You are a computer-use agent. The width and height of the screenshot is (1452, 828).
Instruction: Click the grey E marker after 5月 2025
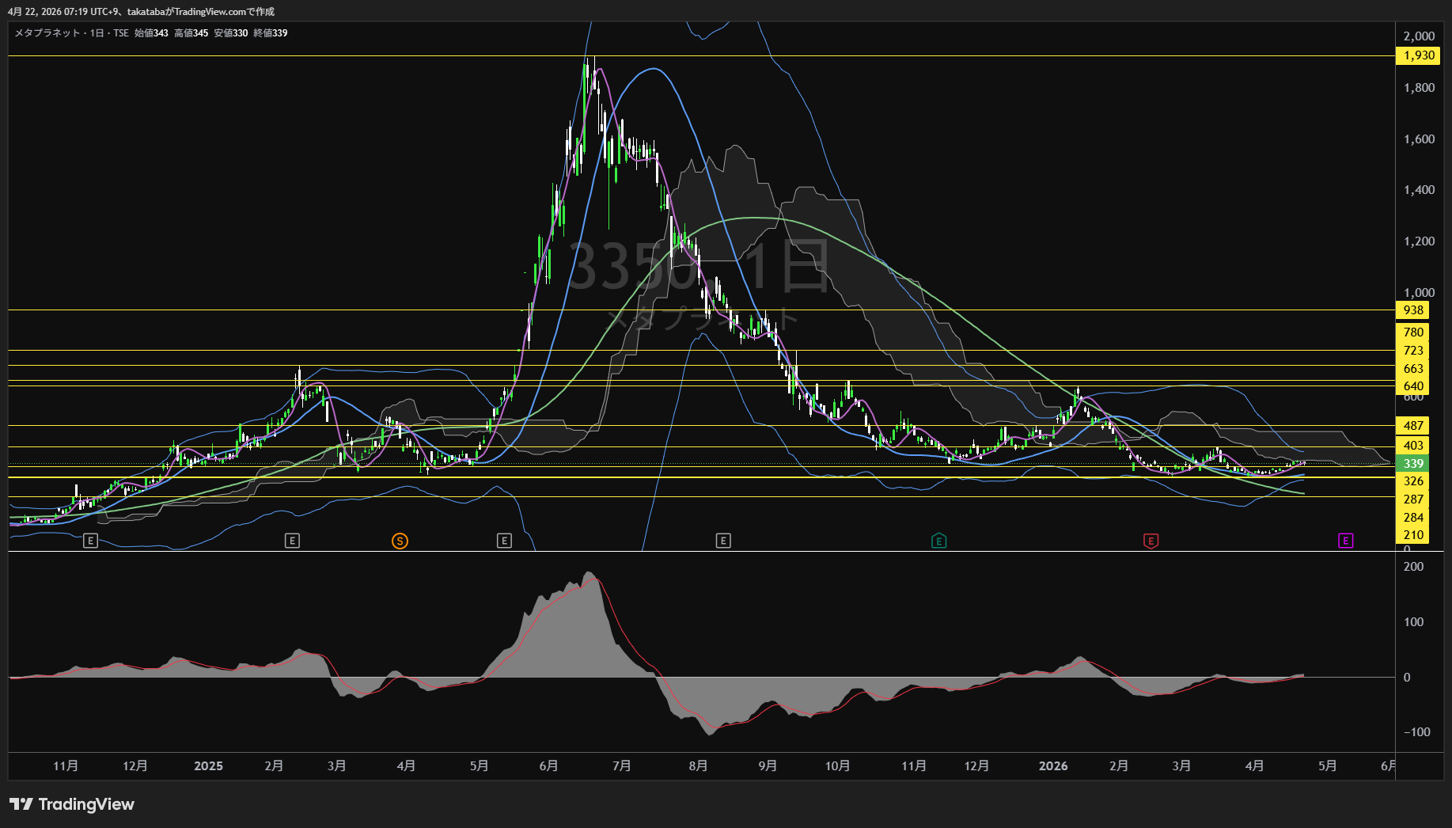504,541
